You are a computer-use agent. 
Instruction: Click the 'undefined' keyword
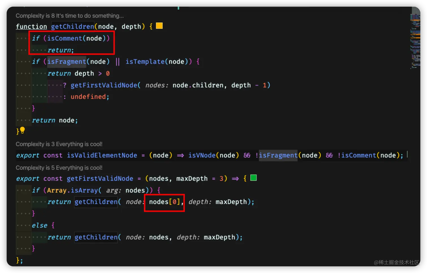[88, 97]
